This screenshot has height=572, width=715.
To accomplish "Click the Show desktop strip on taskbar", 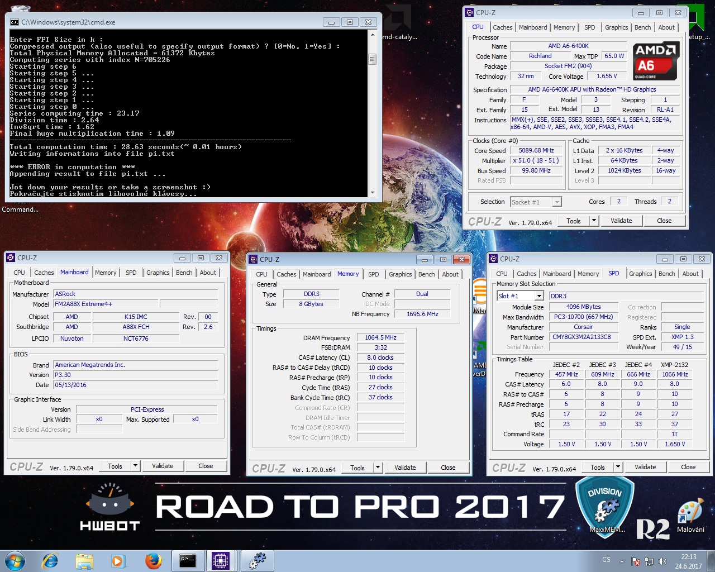I will (711, 561).
